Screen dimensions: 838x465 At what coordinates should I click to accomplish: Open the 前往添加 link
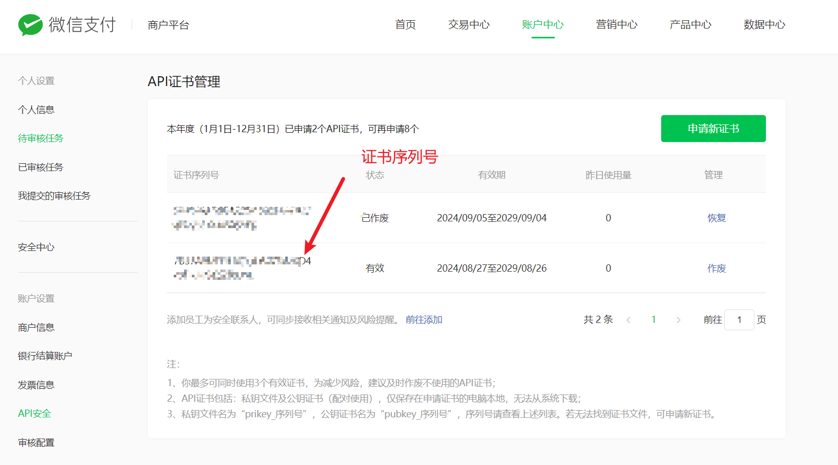click(x=424, y=320)
